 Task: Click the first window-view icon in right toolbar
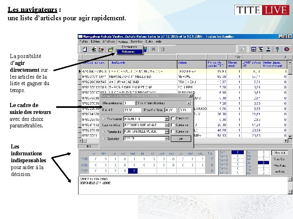(254, 49)
